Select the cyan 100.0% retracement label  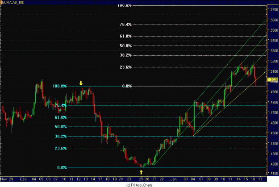(x=59, y=86)
